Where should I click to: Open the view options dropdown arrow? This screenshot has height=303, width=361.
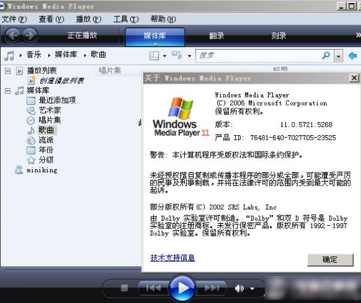point(189,56)
